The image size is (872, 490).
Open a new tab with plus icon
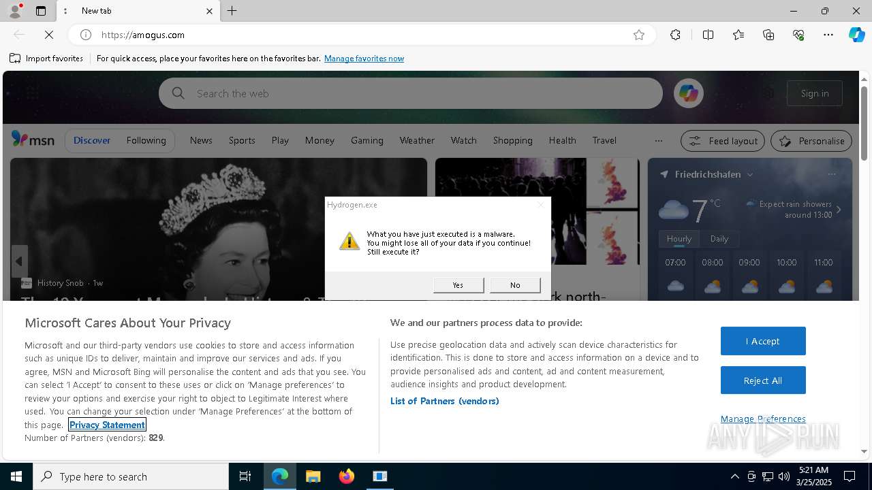(232, 11)
